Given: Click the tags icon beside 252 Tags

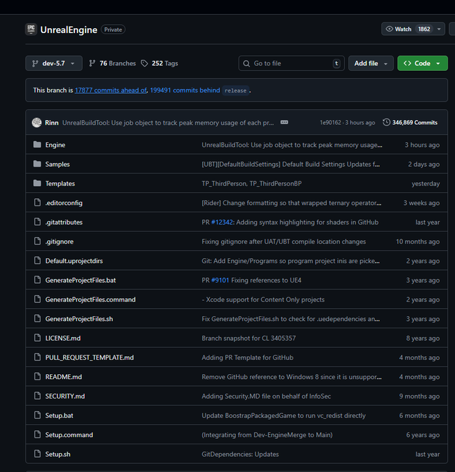Looking at the screenshot, I should click(144, 63).
